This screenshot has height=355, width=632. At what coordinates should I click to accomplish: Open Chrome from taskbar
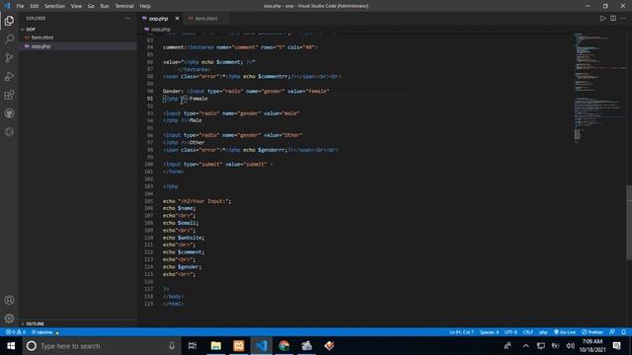tap(284, 346)
